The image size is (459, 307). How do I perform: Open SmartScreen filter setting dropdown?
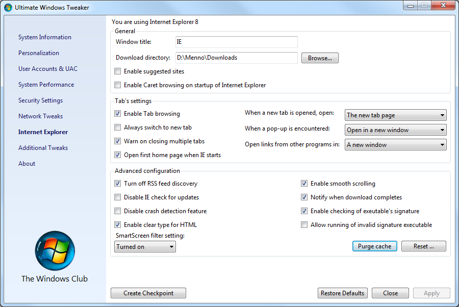pyautogui.click(x=145, y=247)
